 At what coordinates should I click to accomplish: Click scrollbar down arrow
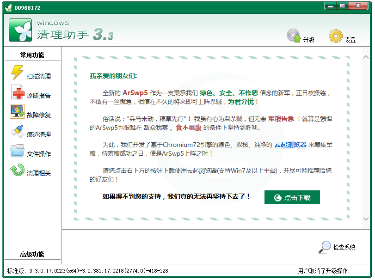coord(366,219)
